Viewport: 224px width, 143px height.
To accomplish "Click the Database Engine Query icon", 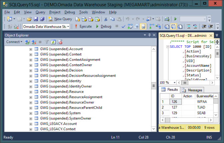I will click(x=78, y=19).
